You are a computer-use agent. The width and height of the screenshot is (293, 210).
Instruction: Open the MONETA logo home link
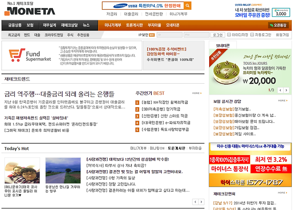click(x=30, y=11)
